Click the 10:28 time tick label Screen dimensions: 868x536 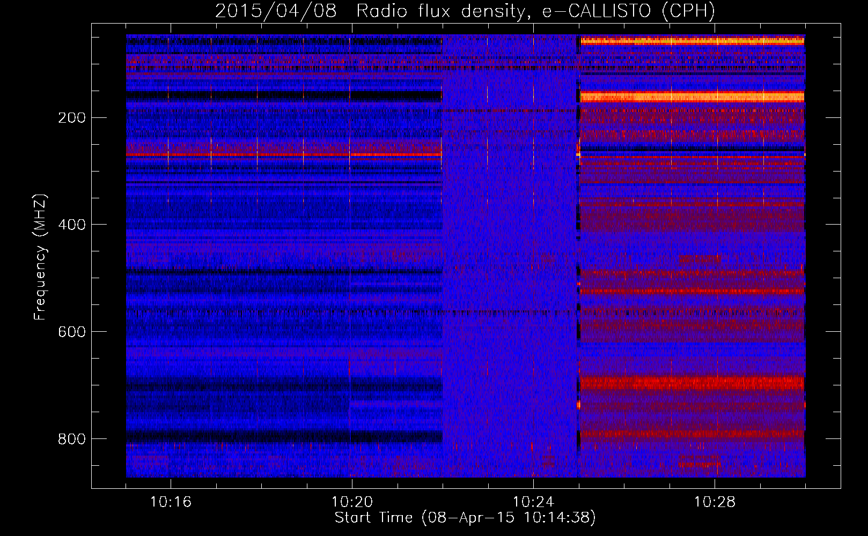[715, 502]
